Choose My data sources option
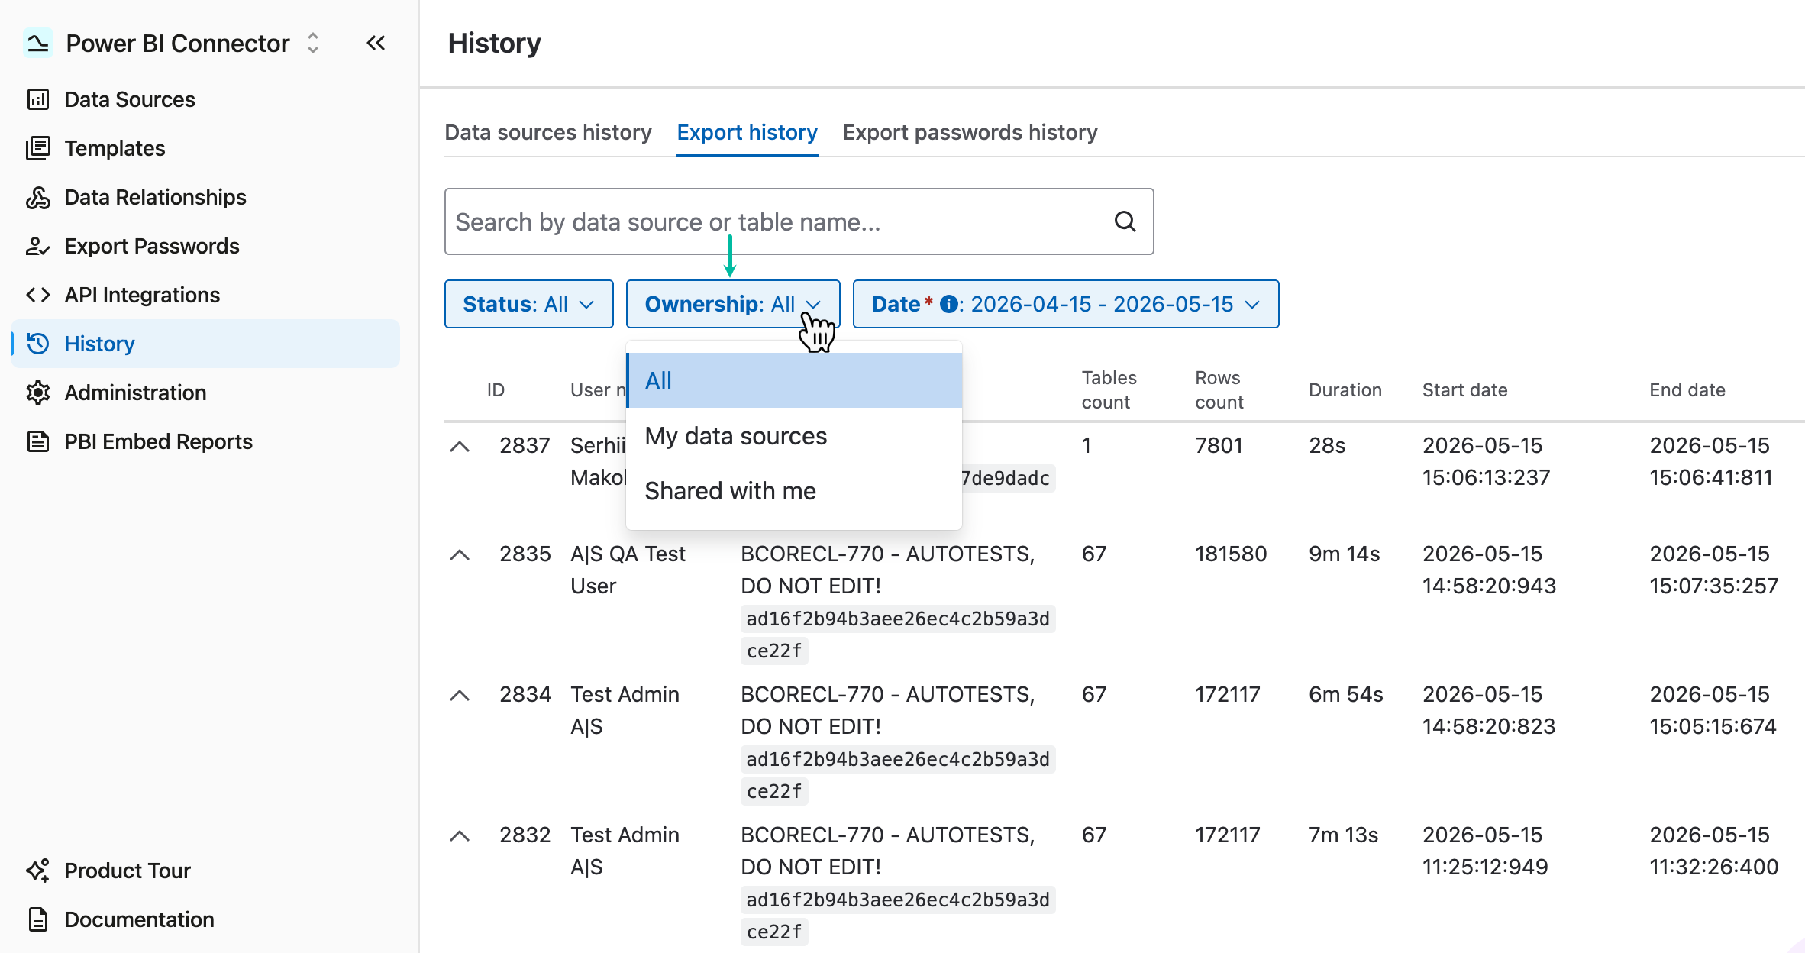Screen dimensions: 1805x953 (794, 435)
